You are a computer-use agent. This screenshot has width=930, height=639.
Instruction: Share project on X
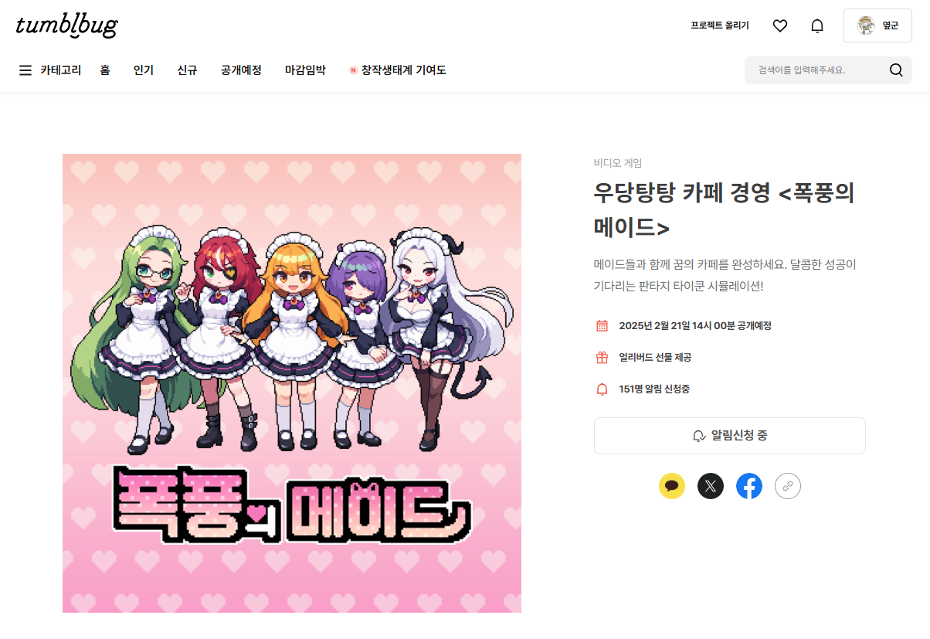click(711, 486)
